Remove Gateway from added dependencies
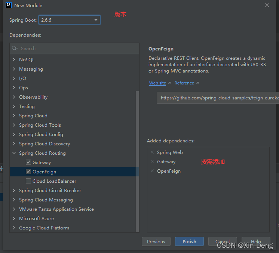The width and height of the screenshot is (279, 253). click(152, 161)
